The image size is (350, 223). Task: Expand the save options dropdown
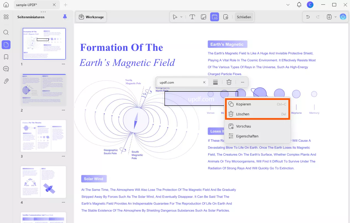coord(336,17)
